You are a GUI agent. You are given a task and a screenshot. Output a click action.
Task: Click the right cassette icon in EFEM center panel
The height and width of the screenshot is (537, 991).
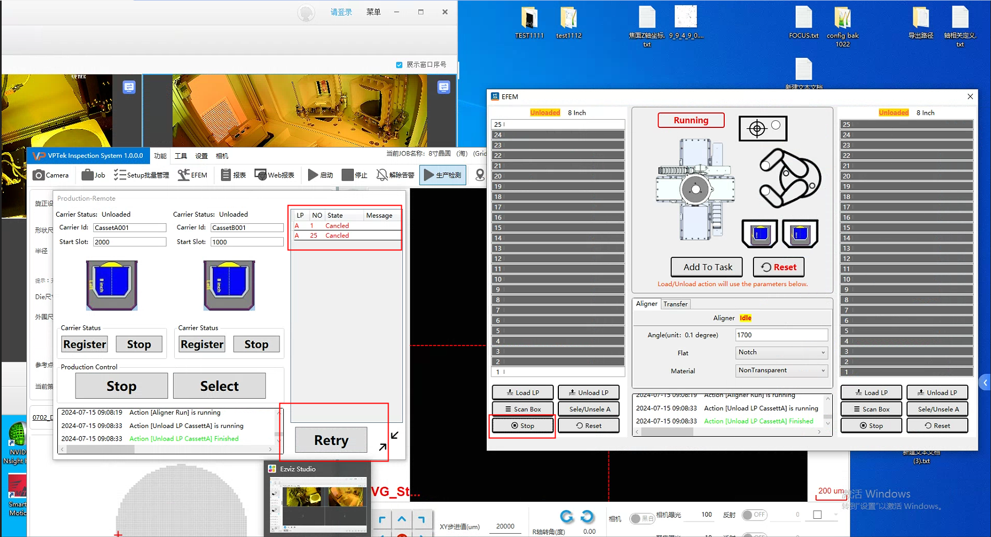(x=800, y=234)
